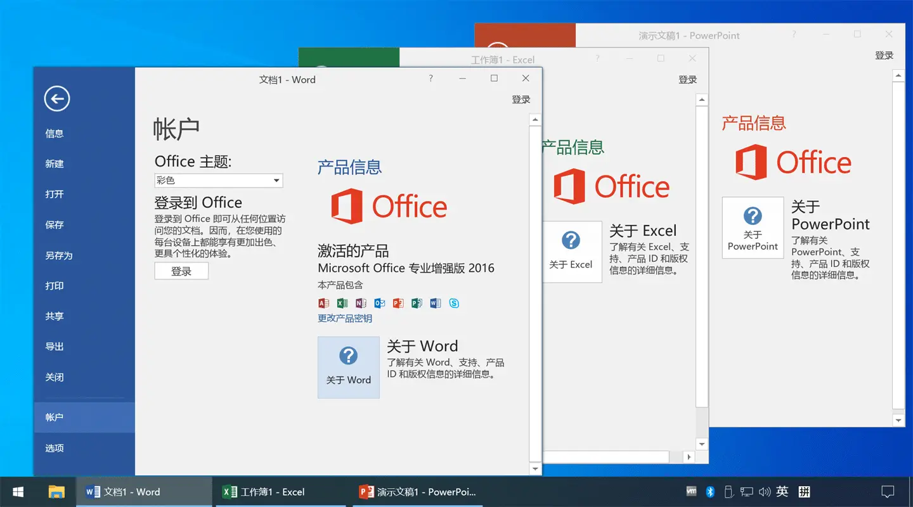Image resolution: width=913 pixels, height=507 pixels.
Task: Click the Outlook icon under activated product
Action: coord(379,303)
